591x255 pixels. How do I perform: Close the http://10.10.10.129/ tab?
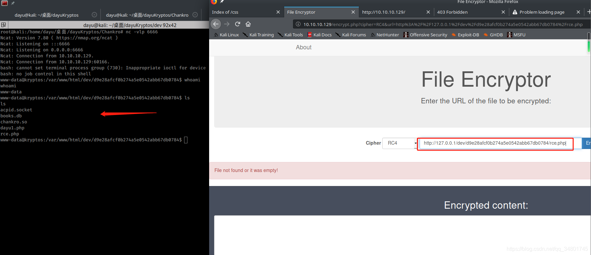(x=428, y=12)
